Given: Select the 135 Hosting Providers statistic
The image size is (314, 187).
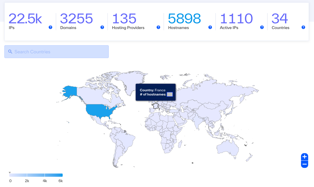Looking at the screenshot, I should point(128,21).
